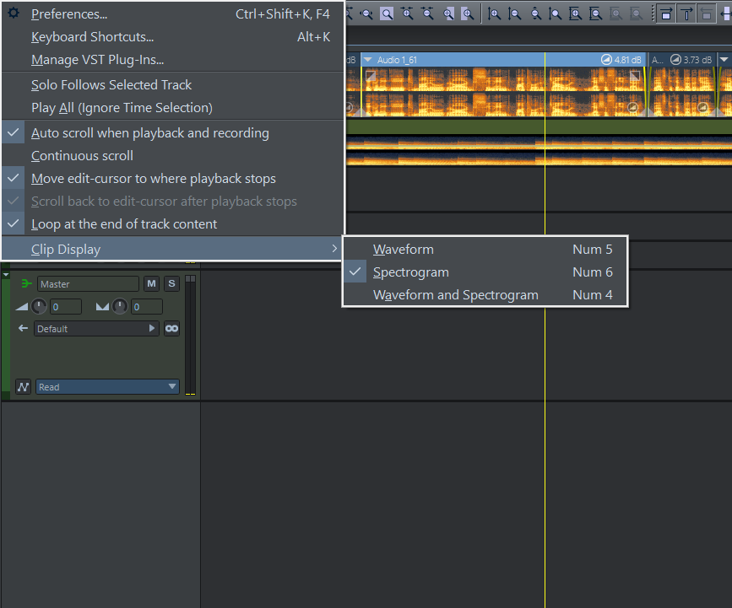Screen dimensions: 732x608
Task: Select Waveform and Spectrogram display
Action: click(x=455, y=295)
